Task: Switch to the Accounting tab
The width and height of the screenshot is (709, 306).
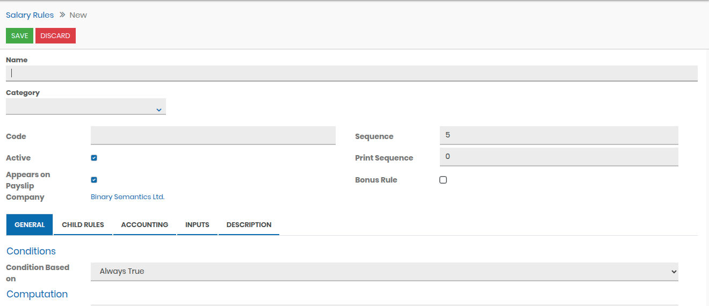Action: [x=144, y=225]
